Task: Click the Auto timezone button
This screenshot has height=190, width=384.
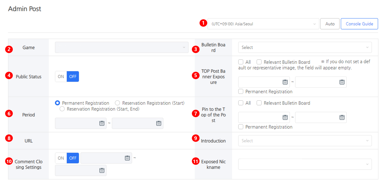Action: coord(330,24)
